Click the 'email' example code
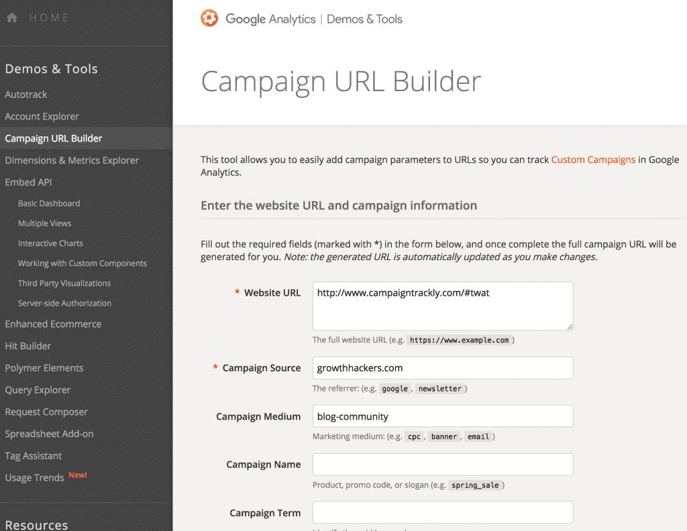 [478, 436]
